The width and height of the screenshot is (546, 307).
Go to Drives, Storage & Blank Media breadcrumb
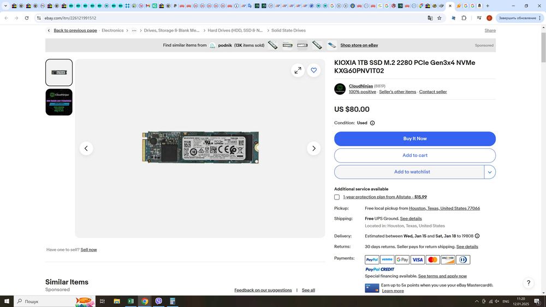171,31
